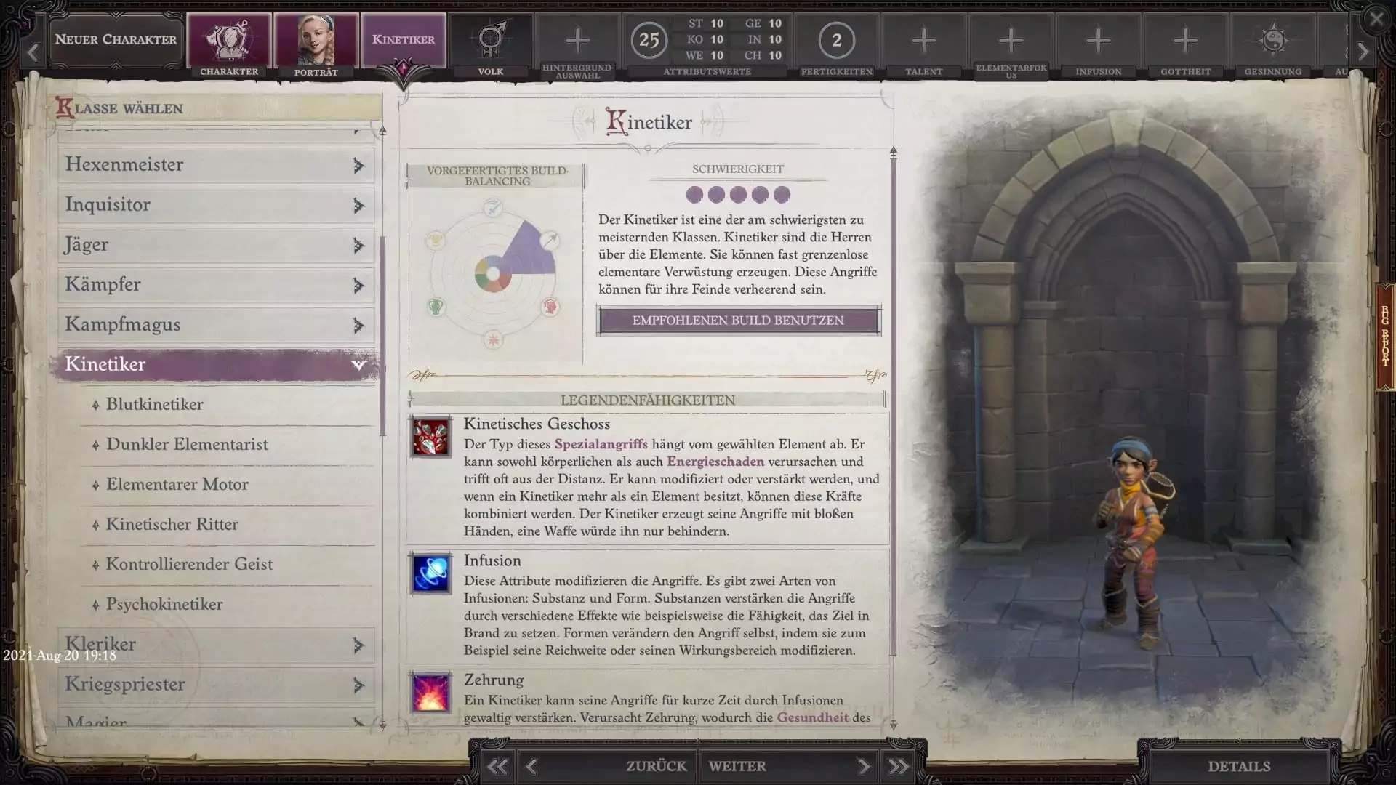
Task: Close the character creation screen
Action: tap(1376, 19)
